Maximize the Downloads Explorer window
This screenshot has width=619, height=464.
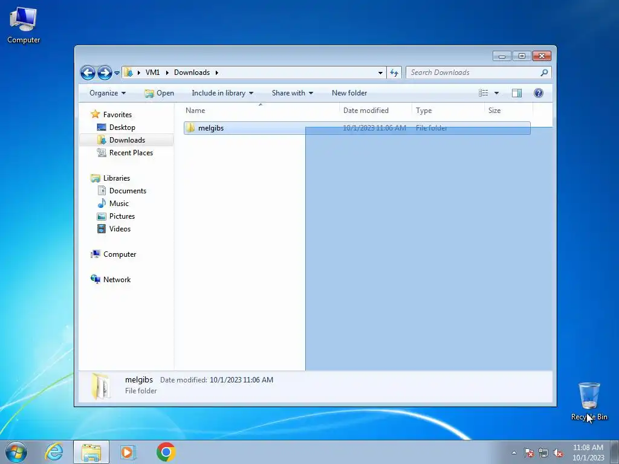coord(522,56)
